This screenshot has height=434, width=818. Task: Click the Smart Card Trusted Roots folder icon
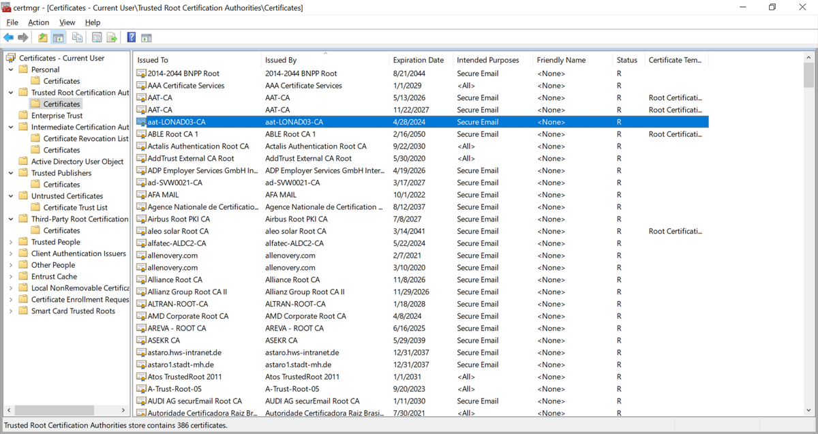[x=23, y=311]
